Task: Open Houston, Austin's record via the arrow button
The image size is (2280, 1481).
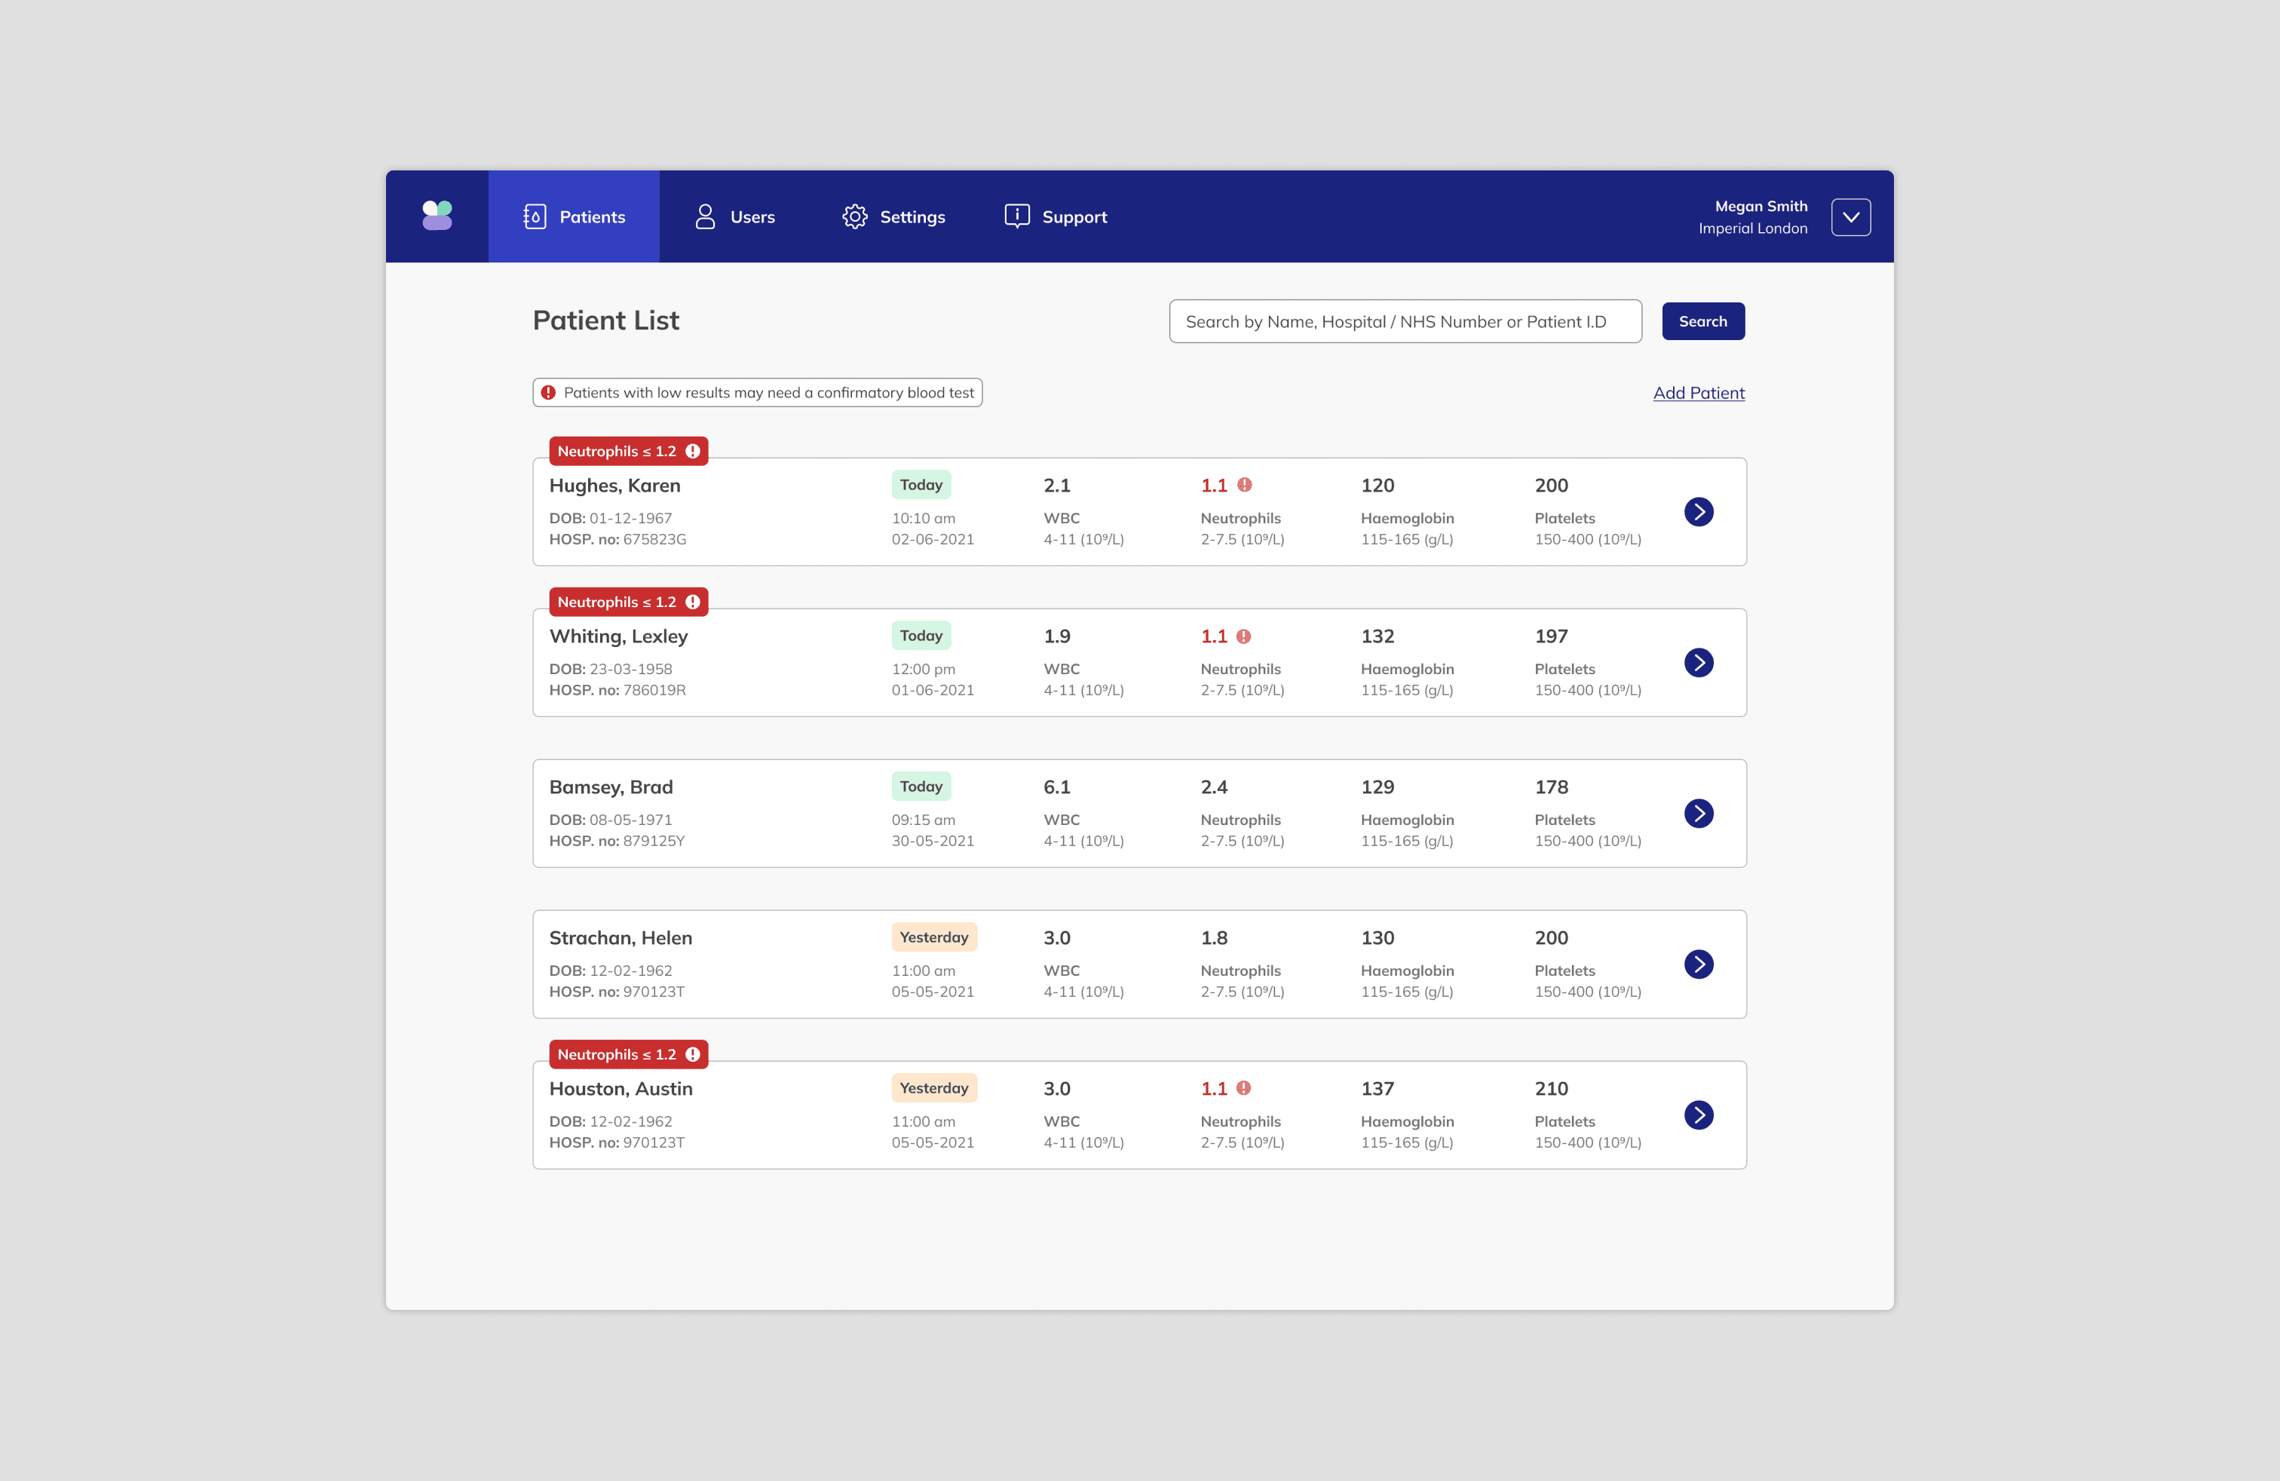Action: point(1699,1115)
